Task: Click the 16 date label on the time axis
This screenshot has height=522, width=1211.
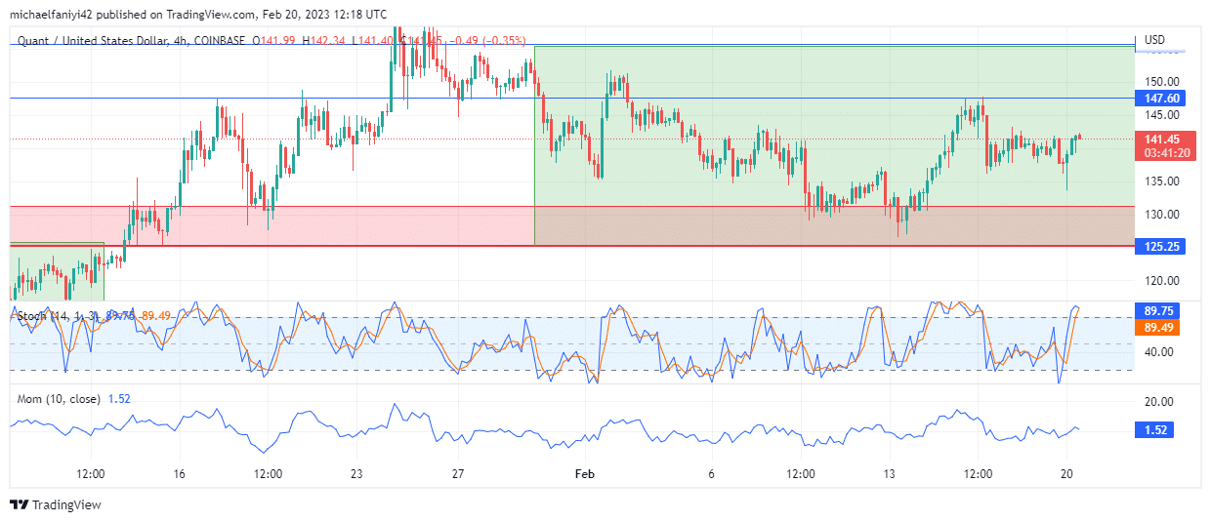Action: pos(179,474)
